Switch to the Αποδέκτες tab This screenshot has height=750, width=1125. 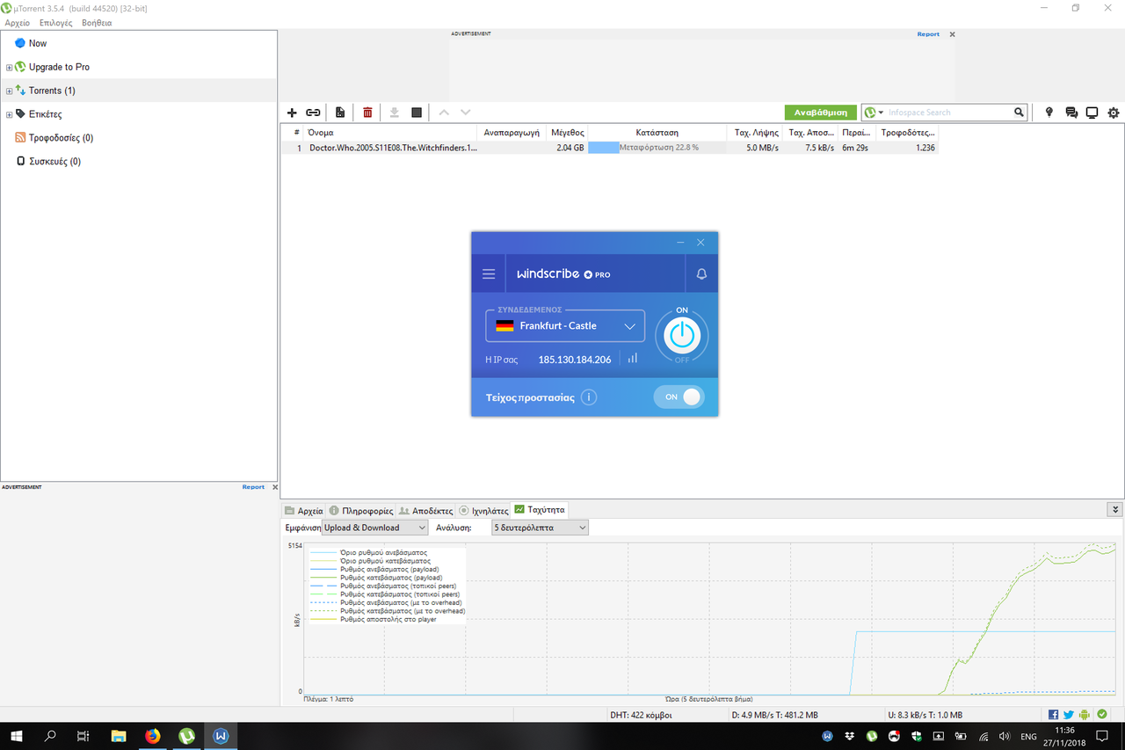(x=426, y=510)
